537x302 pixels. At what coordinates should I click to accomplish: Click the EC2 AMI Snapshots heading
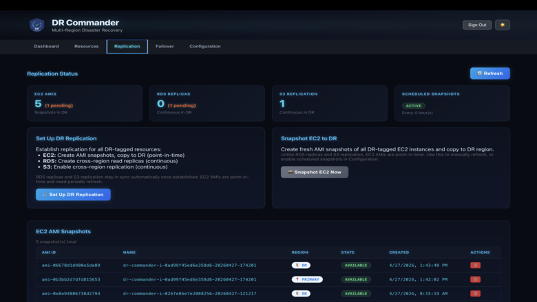click(63, 232)
